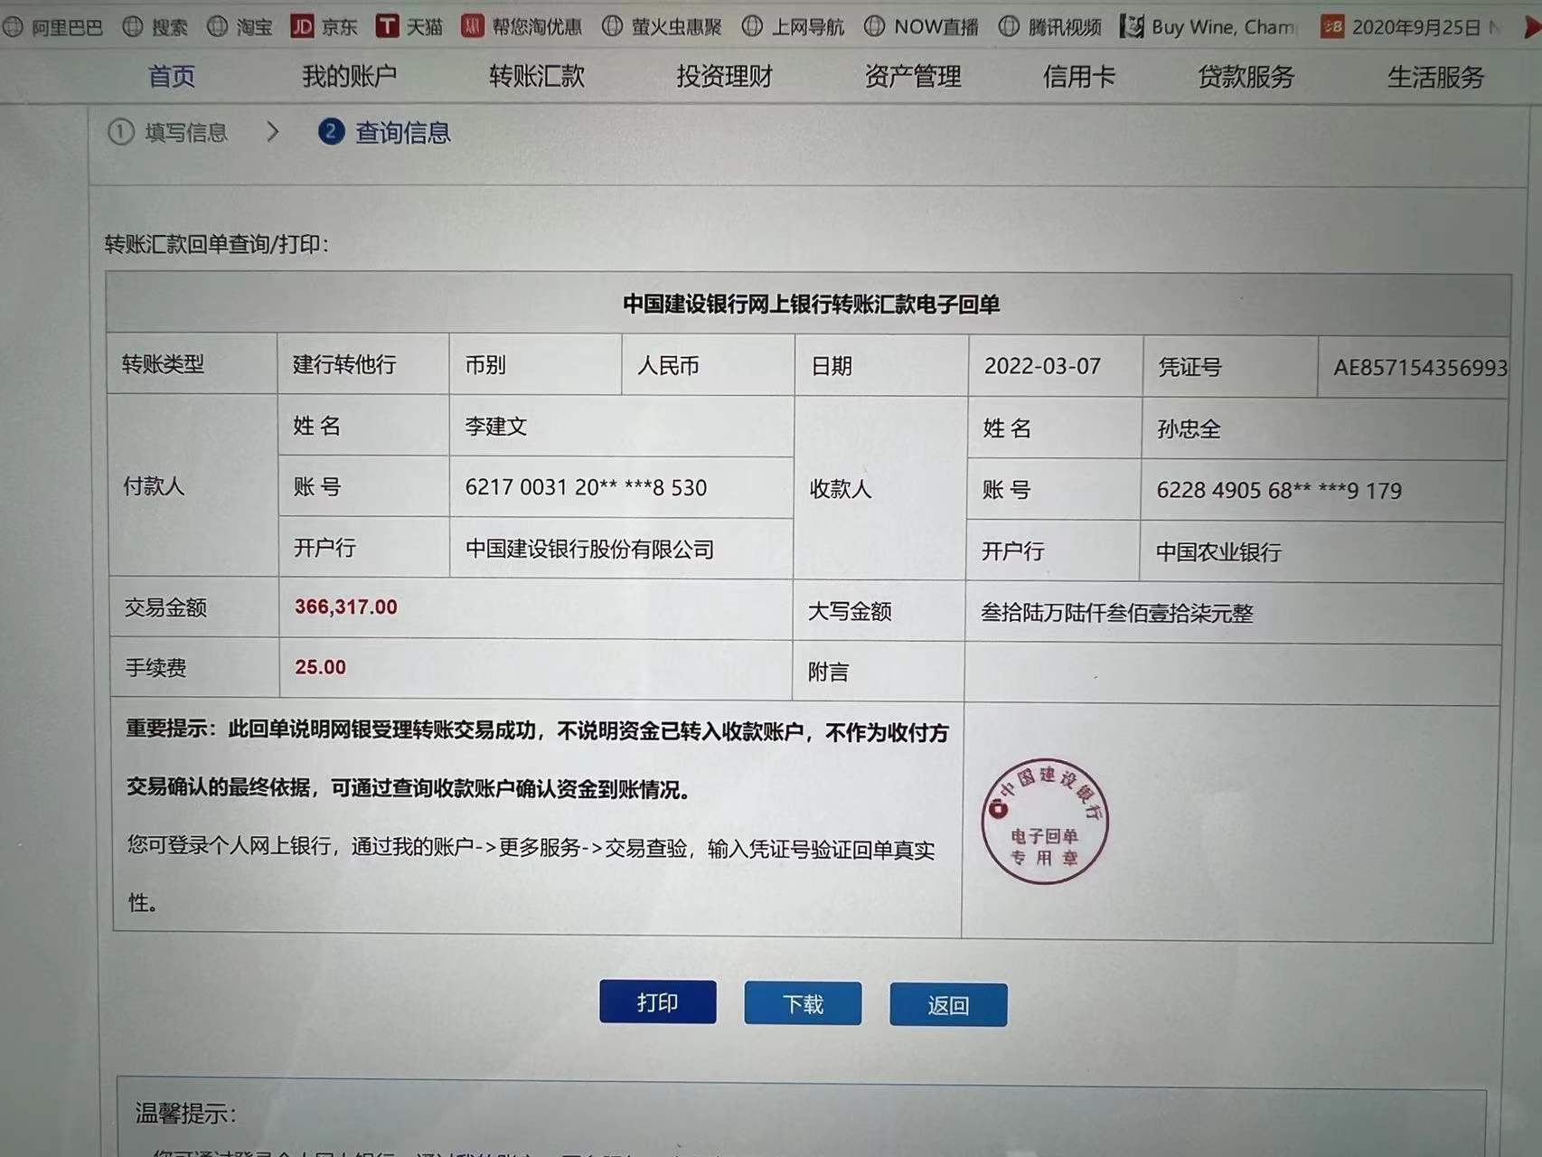
Task: Click the voucher number AE857154356993
Action: point(1420,367)
